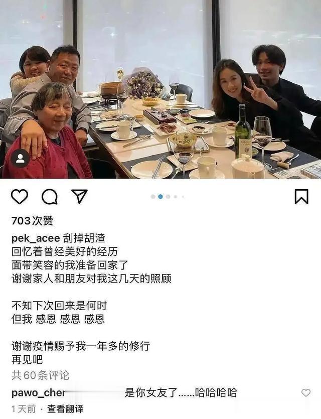
Task: Tap the comment text 是你女友了
Action: tap(151, 393)
